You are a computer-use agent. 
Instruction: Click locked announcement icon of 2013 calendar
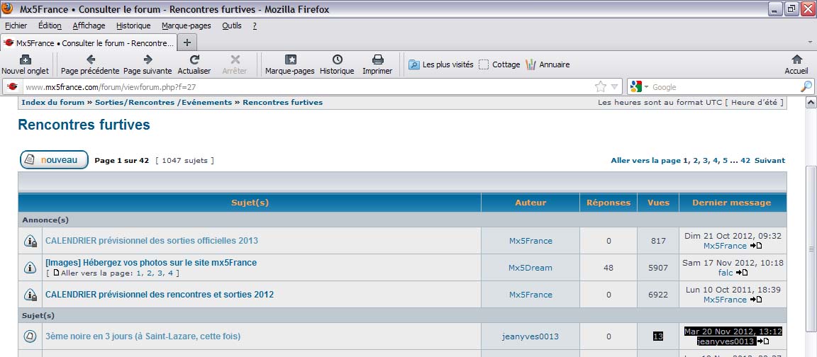[x=30, y=241]
